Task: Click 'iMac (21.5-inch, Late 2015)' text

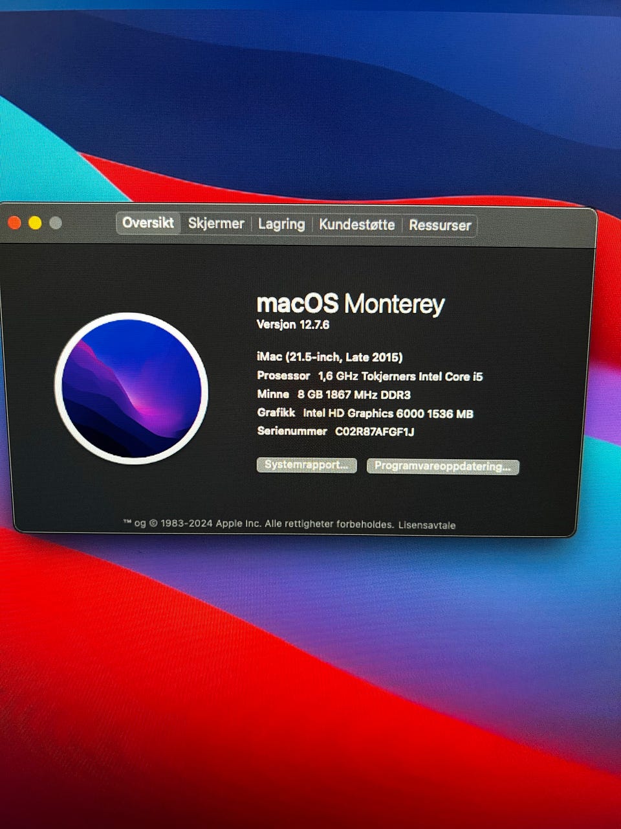Action: (330, 358)
